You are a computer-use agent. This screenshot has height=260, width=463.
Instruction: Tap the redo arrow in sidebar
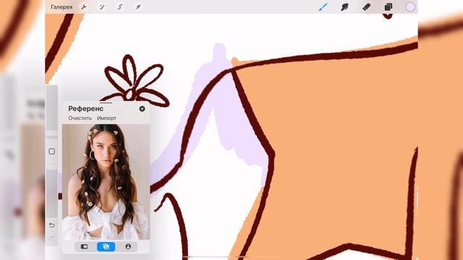tap(51, 238)
